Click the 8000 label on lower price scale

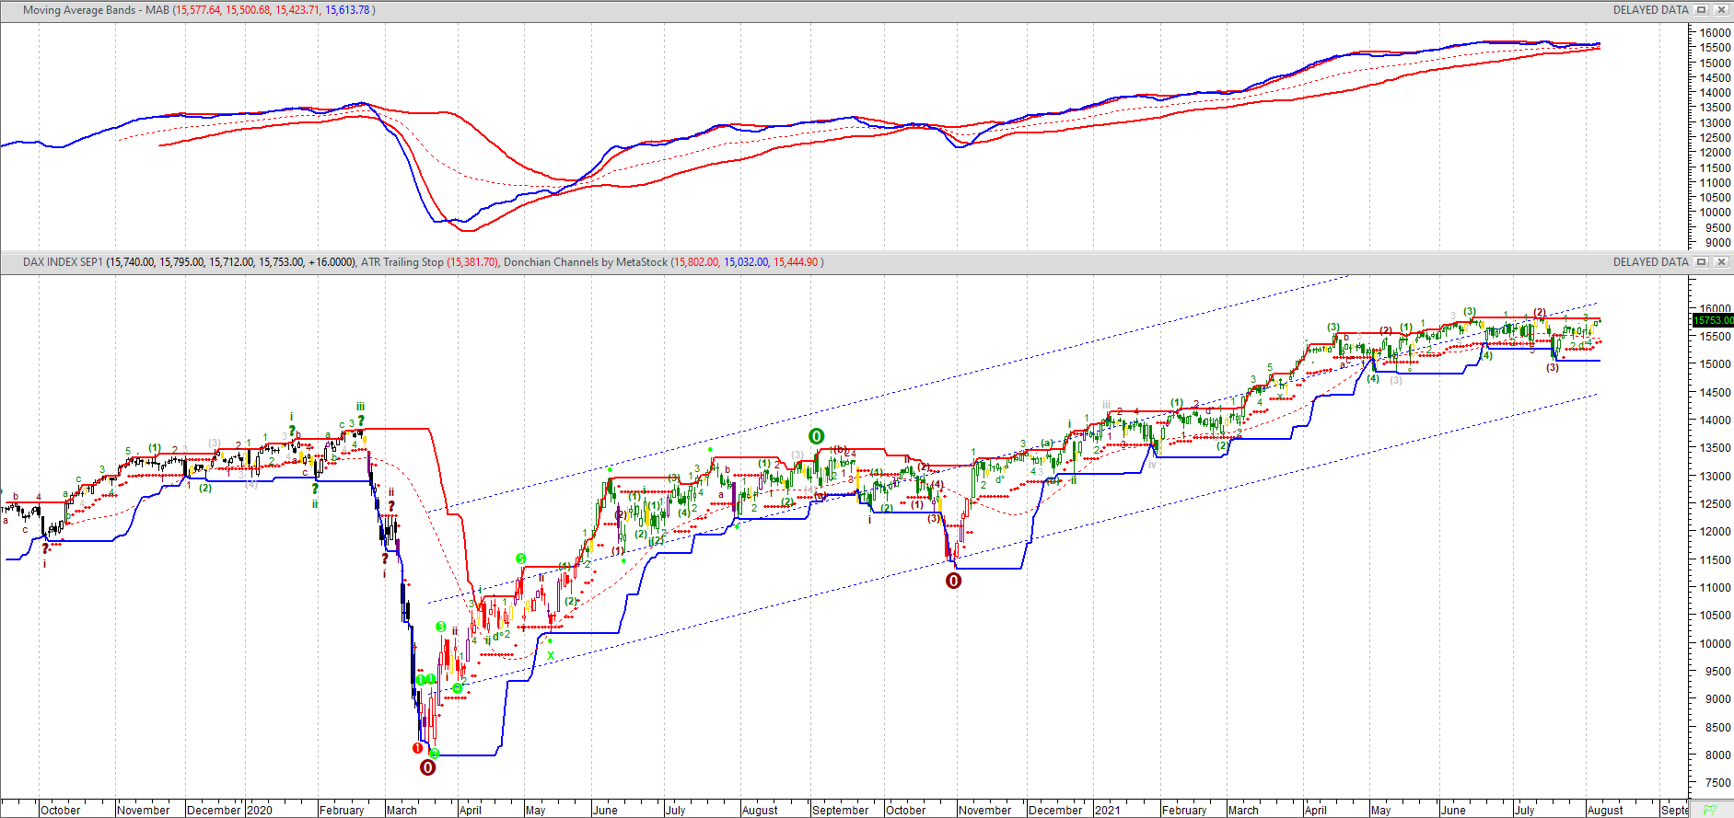point(1717,755)
